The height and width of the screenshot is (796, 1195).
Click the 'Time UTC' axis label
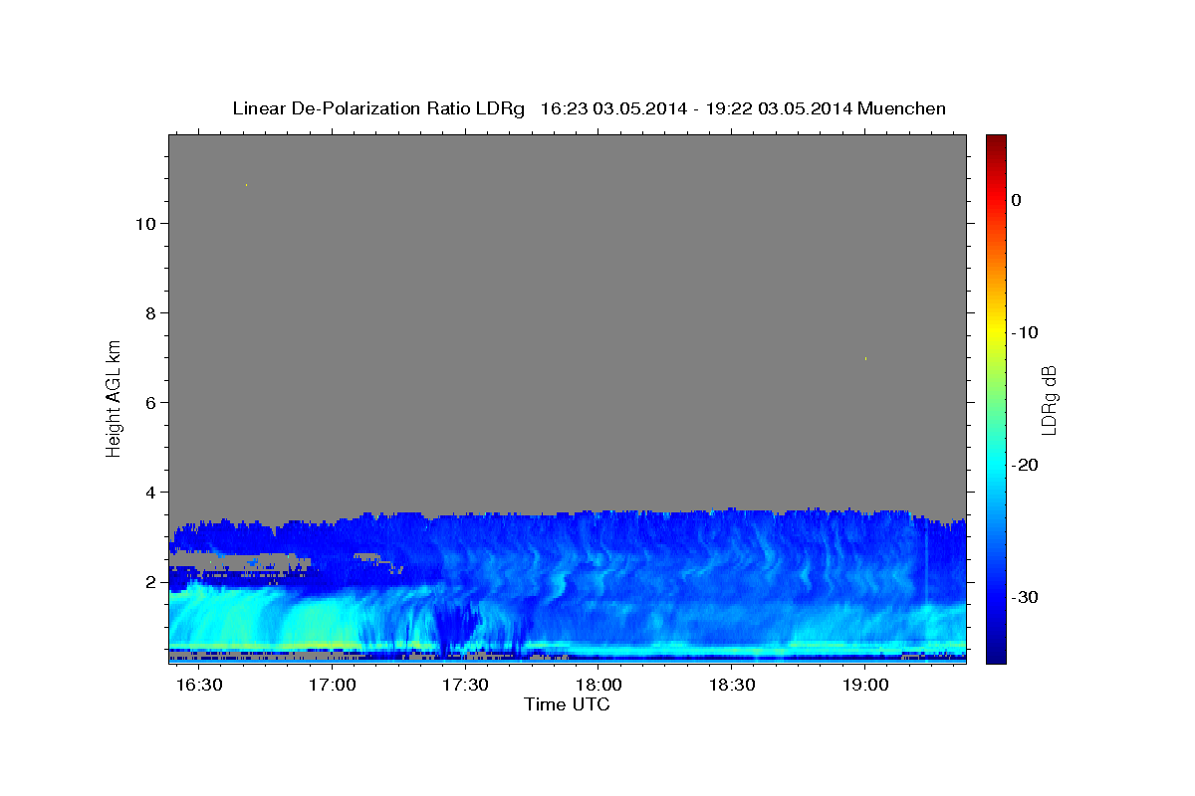pyautogui.click(x=567, y=704)
